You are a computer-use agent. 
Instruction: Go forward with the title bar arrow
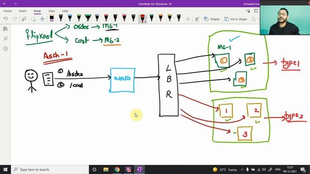pos(15,3)
